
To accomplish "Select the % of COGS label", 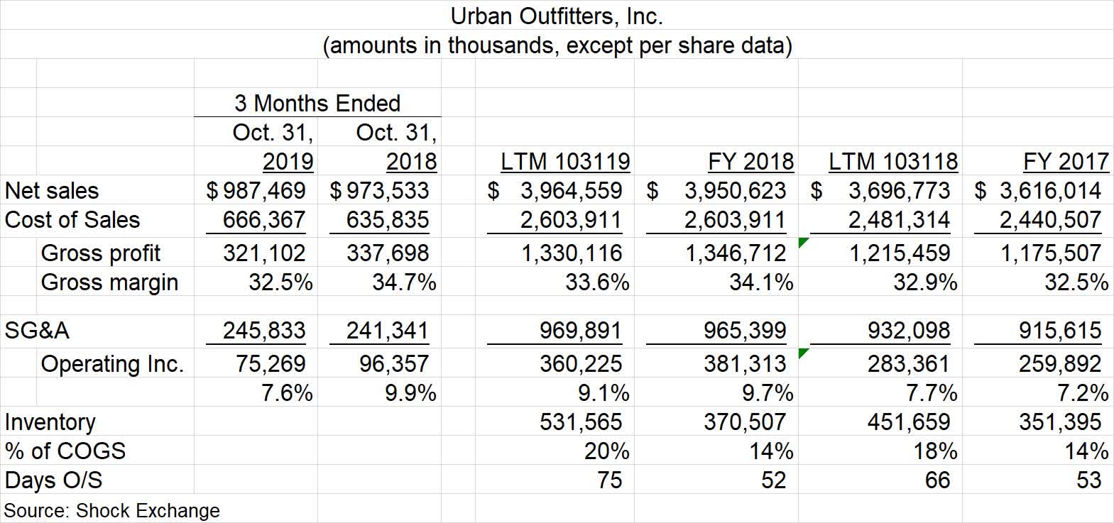I will (x=65, y=451).
